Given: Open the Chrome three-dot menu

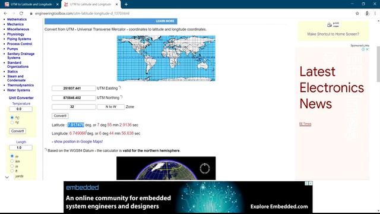Looking at the screenshot, I should point(375,13).
